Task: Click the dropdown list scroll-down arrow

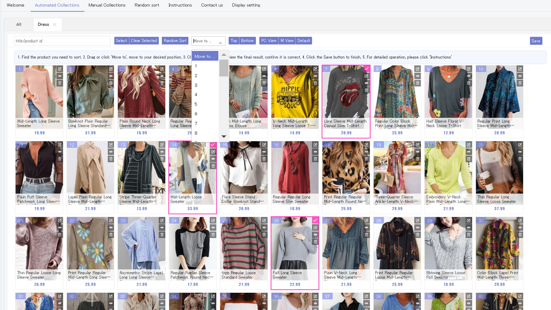Action: tap(224, 136)
